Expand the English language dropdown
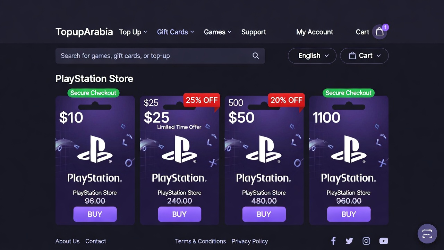The image size is (444, 250). click(x=312, y=56)
